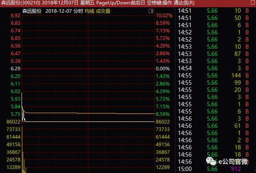This screenshot has width=256, height=173.
Task: Click the 6.29 previous close price label
Action: 16,69
